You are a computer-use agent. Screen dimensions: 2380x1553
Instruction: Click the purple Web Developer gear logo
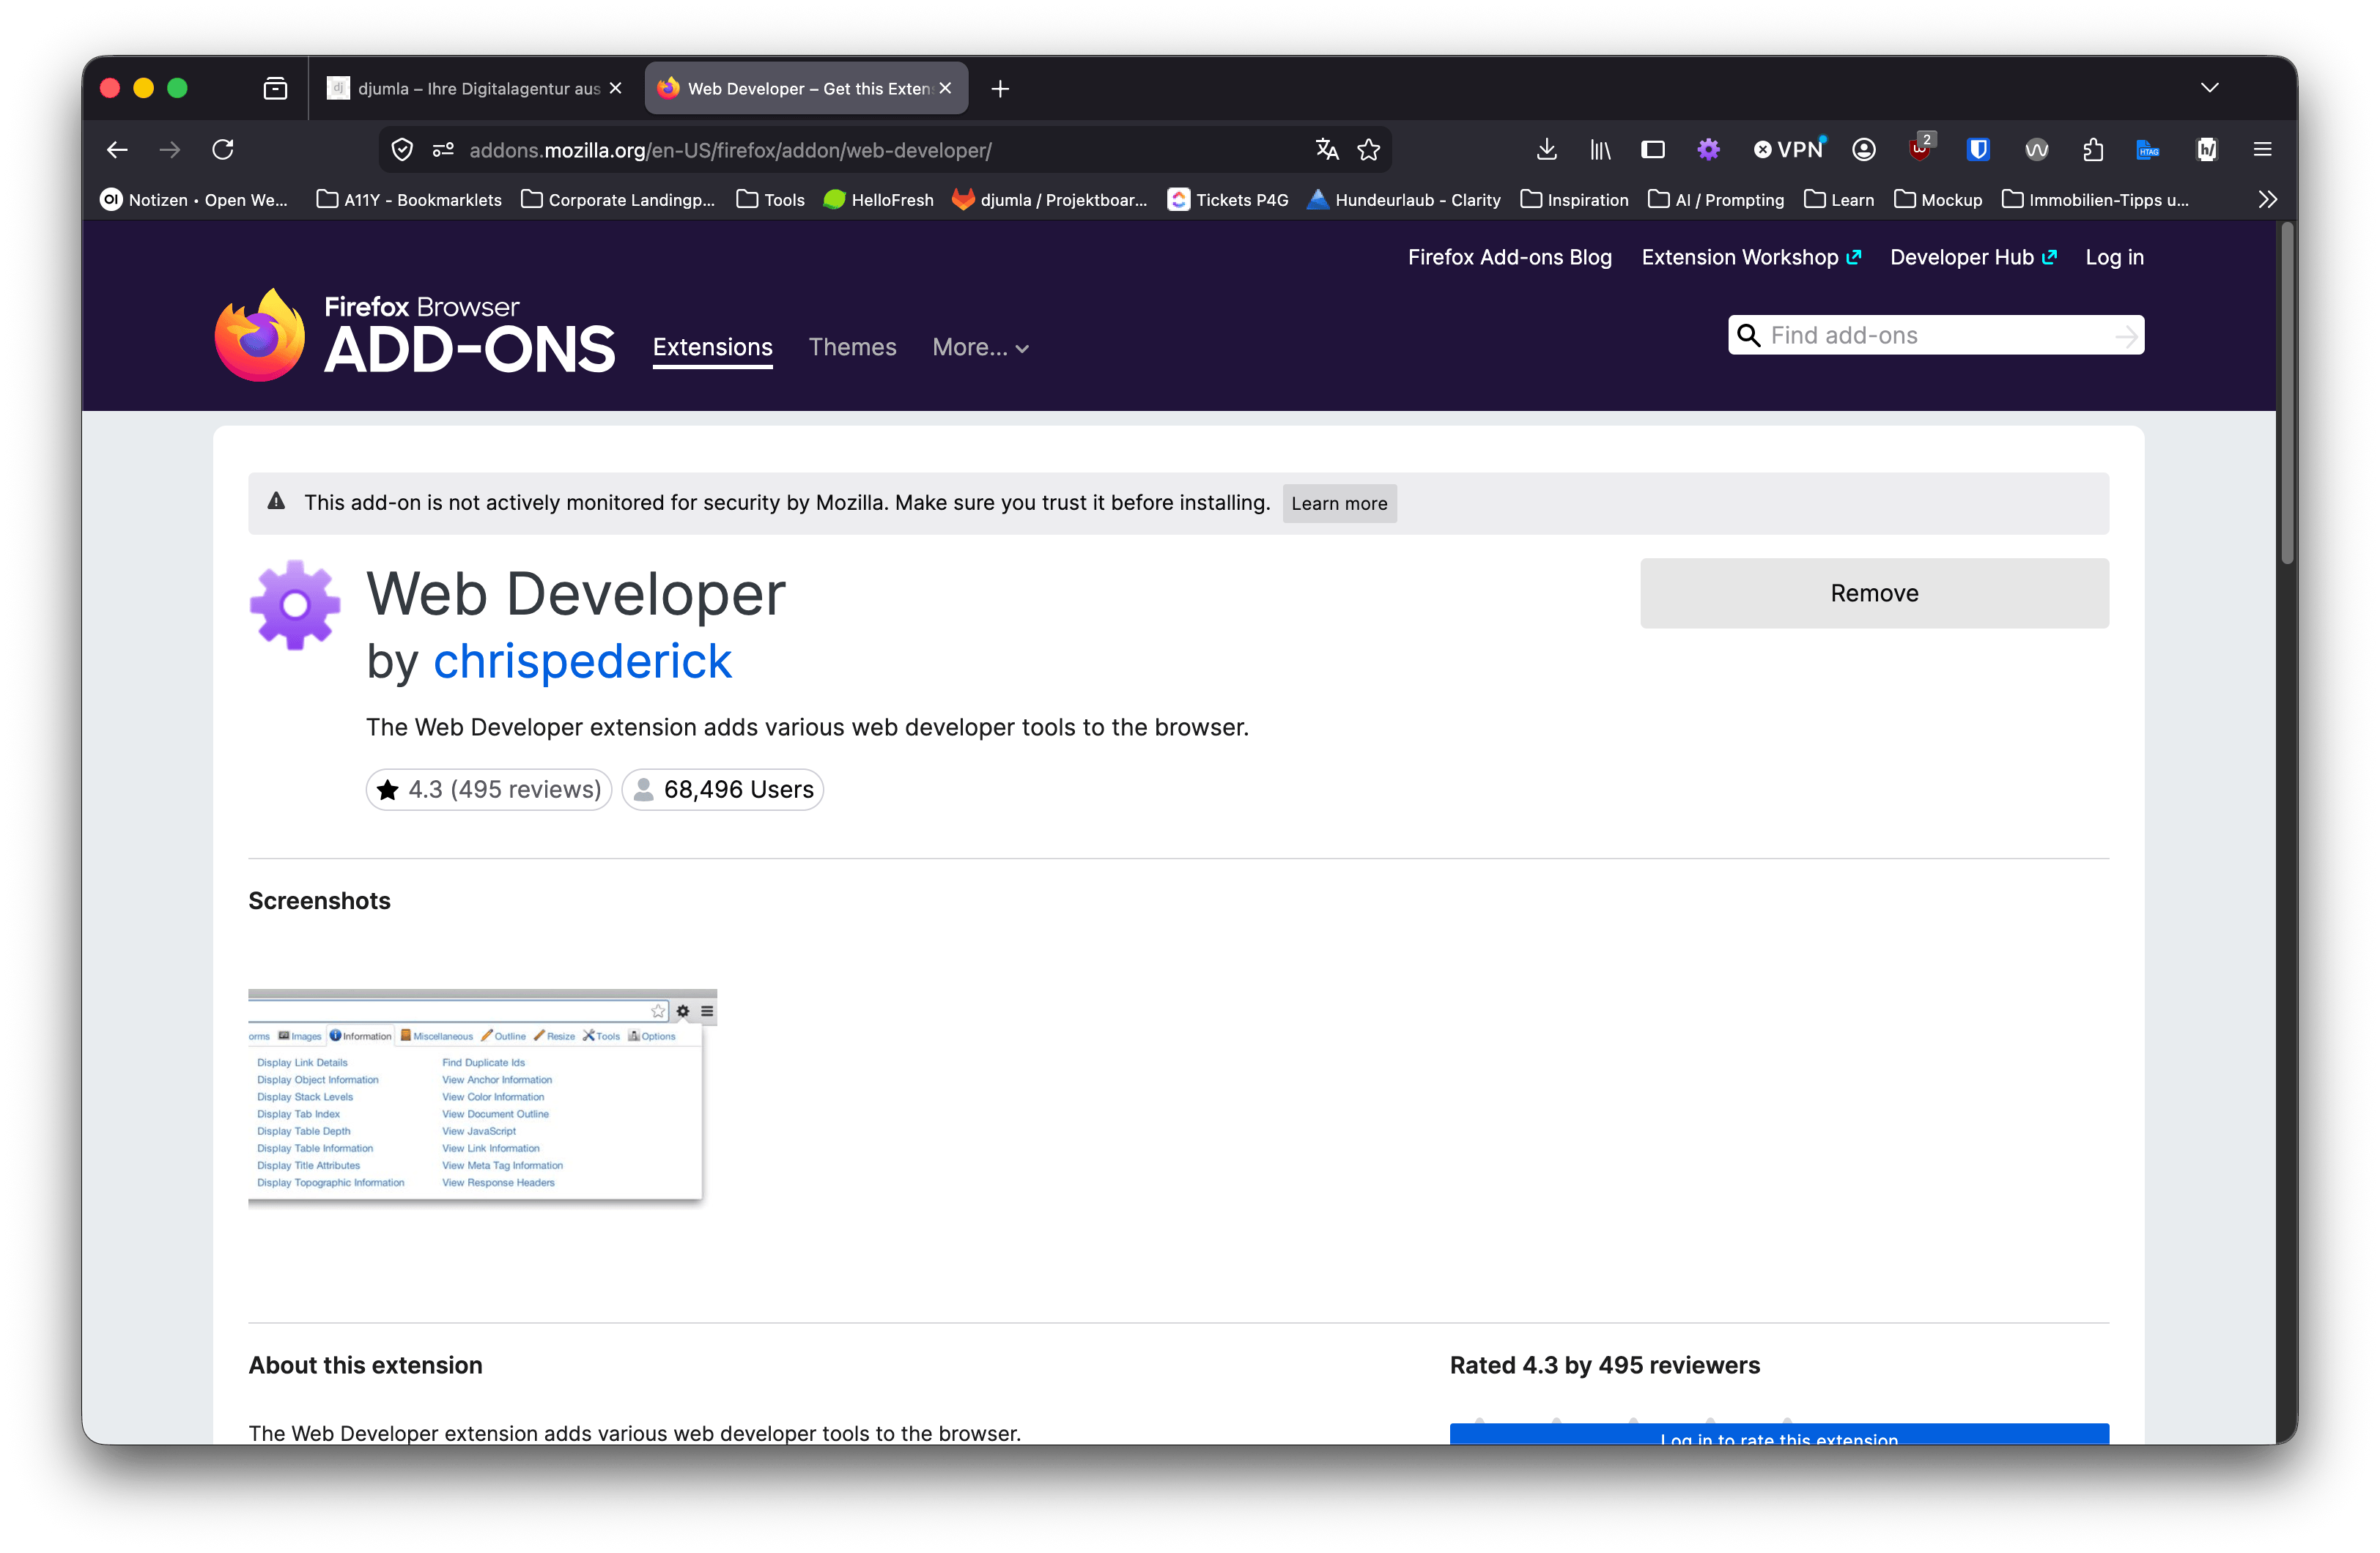point(294,605)
